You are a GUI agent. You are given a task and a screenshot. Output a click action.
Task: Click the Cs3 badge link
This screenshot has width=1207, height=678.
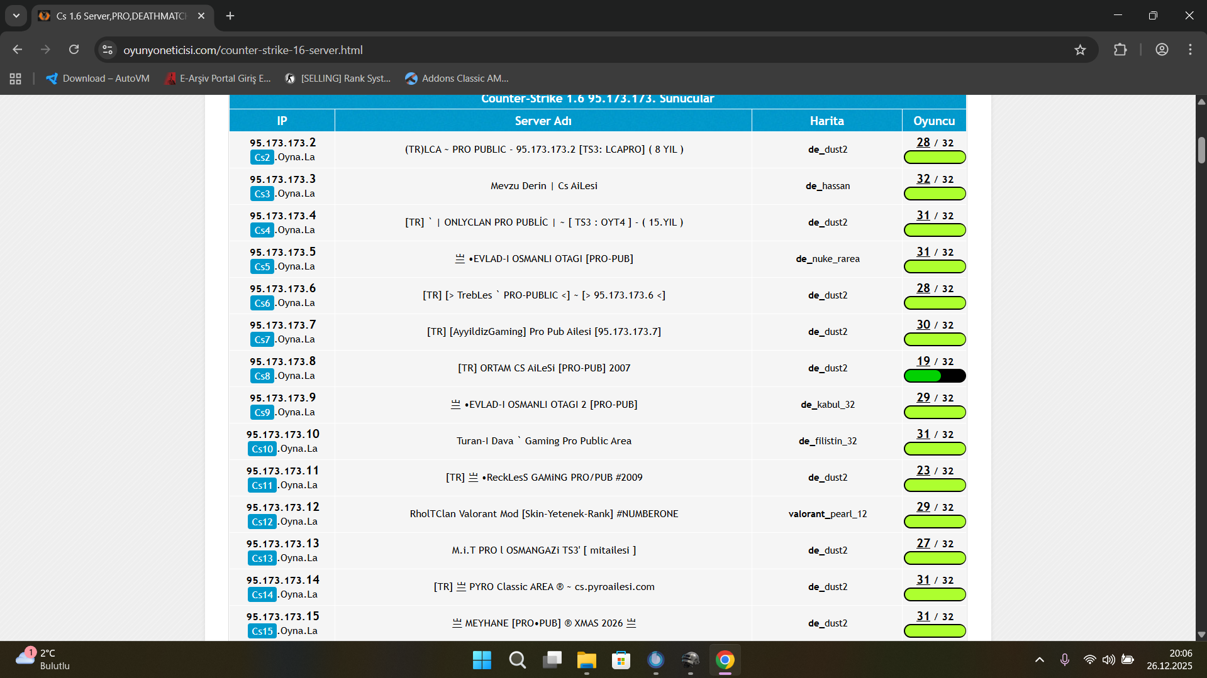pyautogui.click(x=262, y=194)
